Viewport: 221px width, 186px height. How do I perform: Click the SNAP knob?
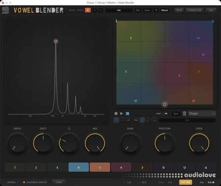[130, 143]
